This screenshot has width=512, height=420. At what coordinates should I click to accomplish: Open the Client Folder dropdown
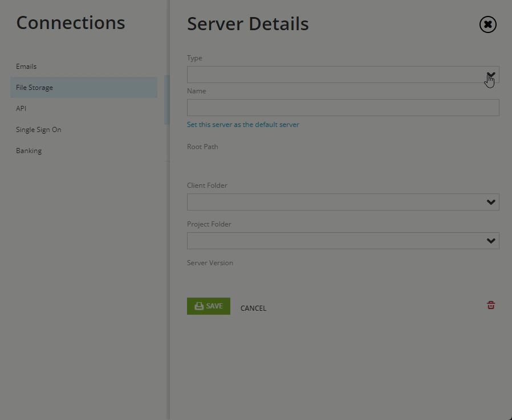point(343,202)
